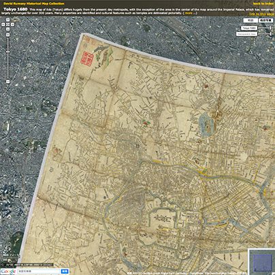This screenshot has width=275, height=275.
Task: Click the center reset-view pan button
Action: pos(7,25)
